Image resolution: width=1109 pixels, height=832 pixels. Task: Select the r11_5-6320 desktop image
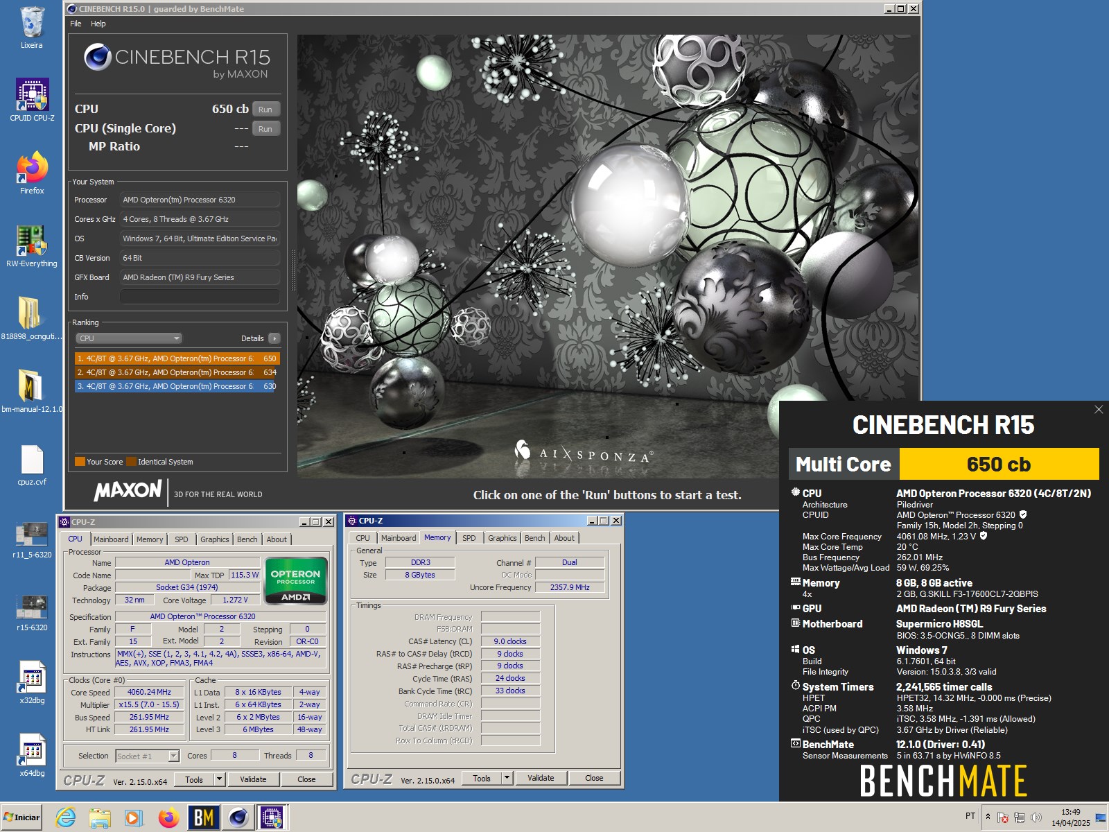pos(32,539)
